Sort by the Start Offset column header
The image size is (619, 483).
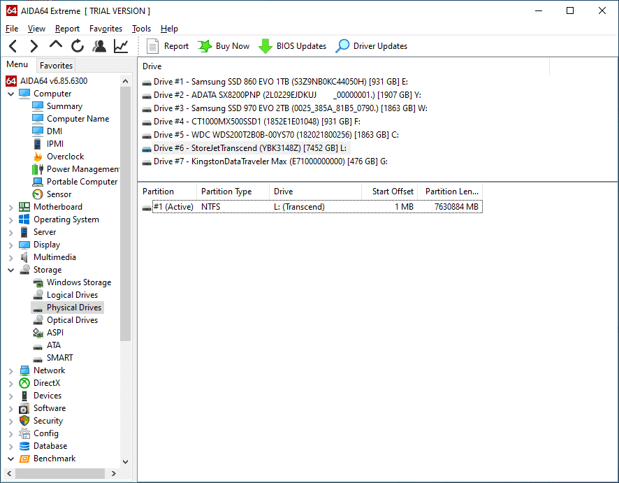click(389, 192)
